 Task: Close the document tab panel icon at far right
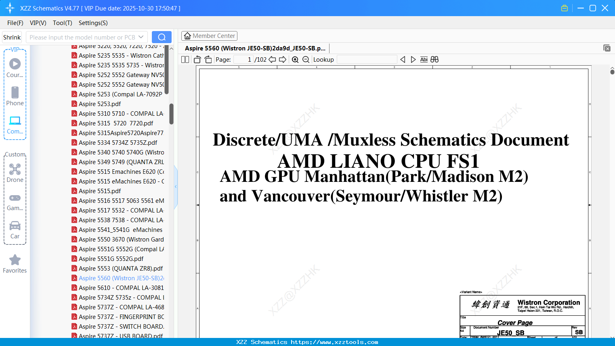pyautogui.click(x=607, y=48)
